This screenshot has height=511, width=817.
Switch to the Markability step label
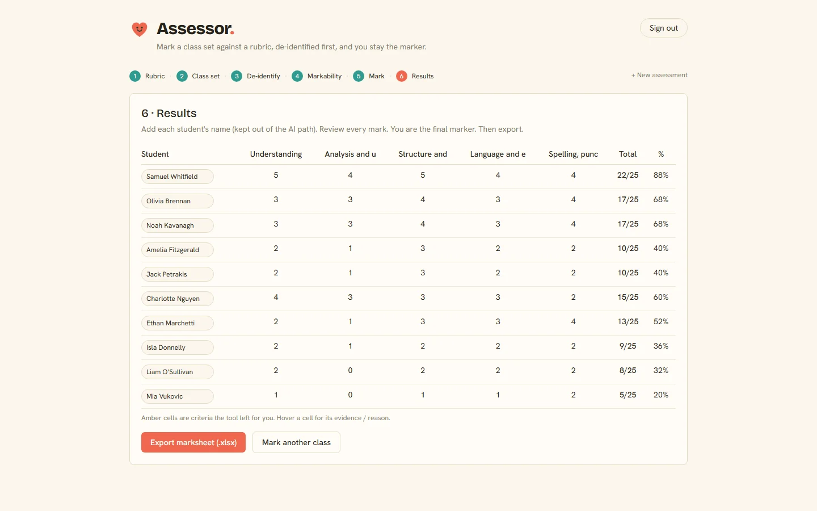pyautogui.click(x=325, y=76)
